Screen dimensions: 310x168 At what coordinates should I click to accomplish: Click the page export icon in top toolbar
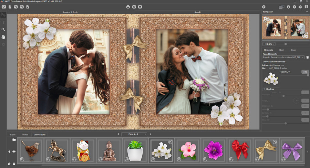(28, 7)
